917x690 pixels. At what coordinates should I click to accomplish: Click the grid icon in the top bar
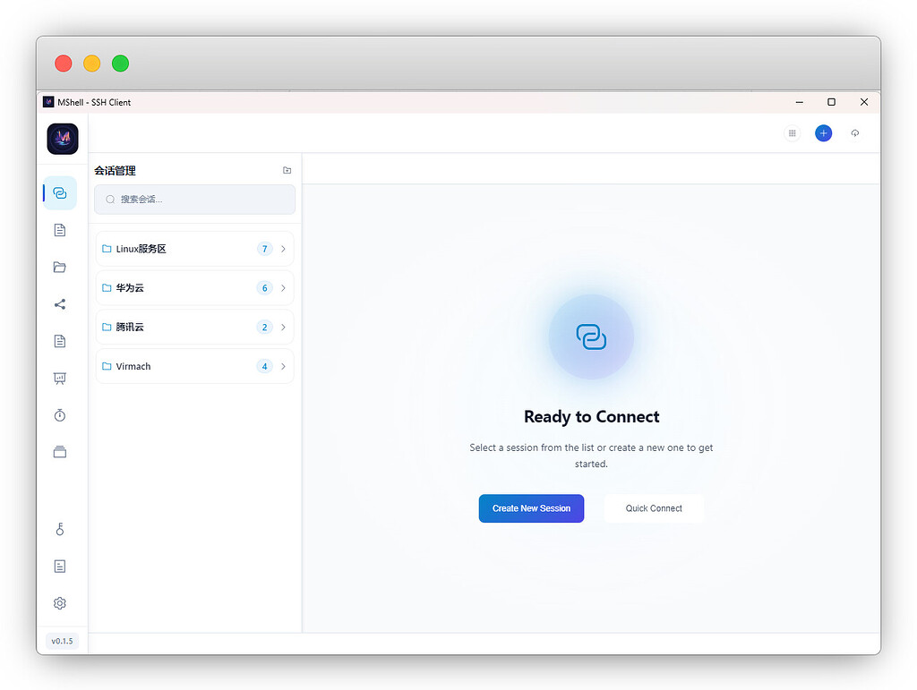point(793,133)
